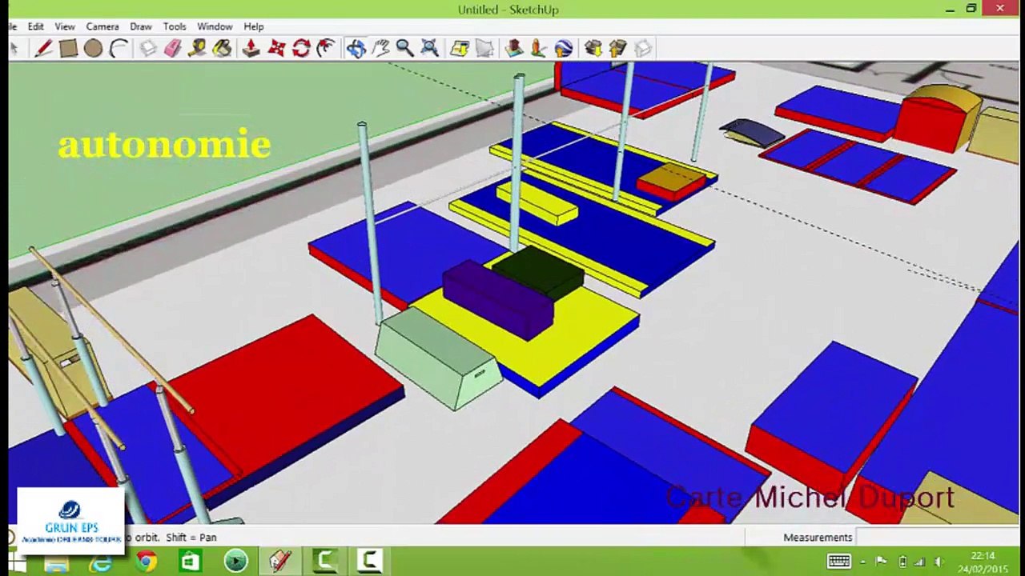The width and height of the screenshot is (1025, 576).
Task: Choose the Zoom magnifier tool
Action: 405,49
